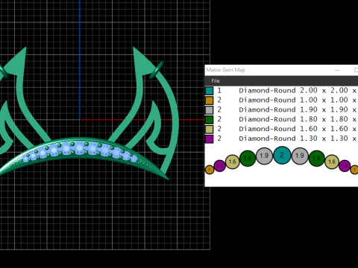Click the left khaki 1.6 gem circle
Viewport: 358px width, 268px height.
coord(233,162)
